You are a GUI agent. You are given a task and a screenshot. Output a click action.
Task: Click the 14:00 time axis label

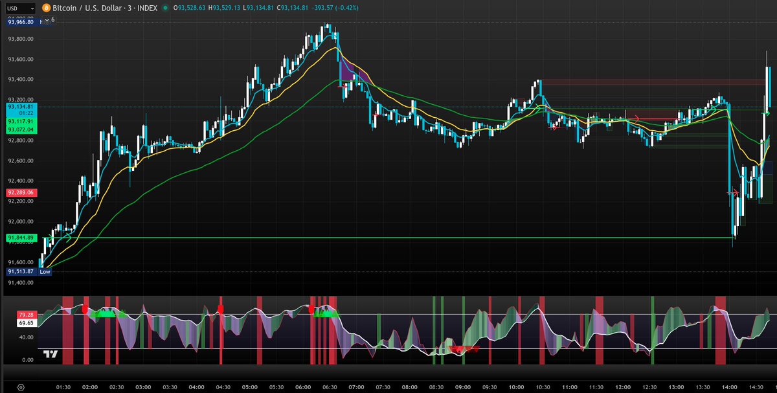click(729, 387)
